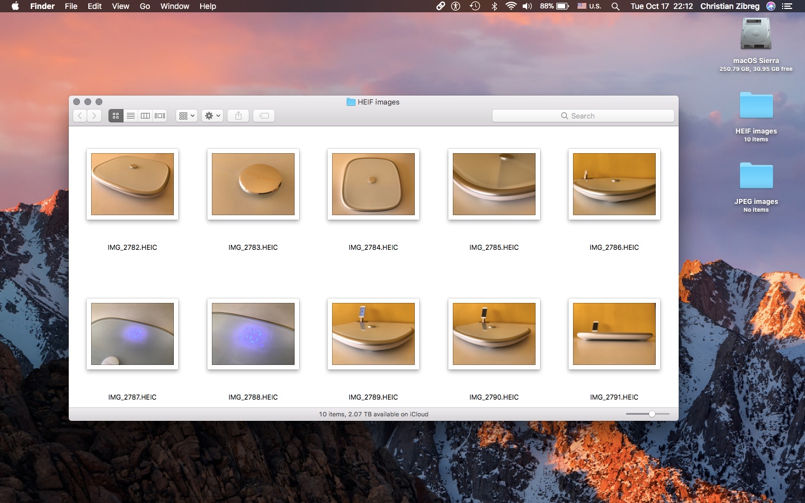Image resolution: width=805 pixels, height=503 pixels.
Task: Go forward with the right arrow button
Action: pos(94,116)
